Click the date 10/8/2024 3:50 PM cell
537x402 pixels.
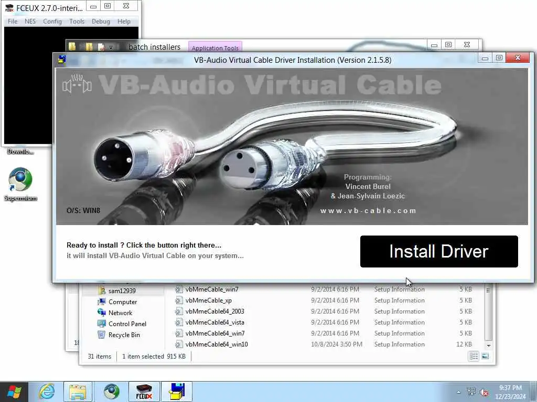[336, 344]
